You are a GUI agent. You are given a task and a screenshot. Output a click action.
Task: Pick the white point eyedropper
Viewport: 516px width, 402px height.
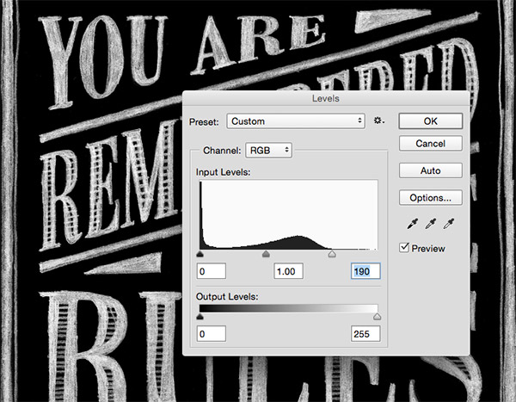click(x=447, y=224)
